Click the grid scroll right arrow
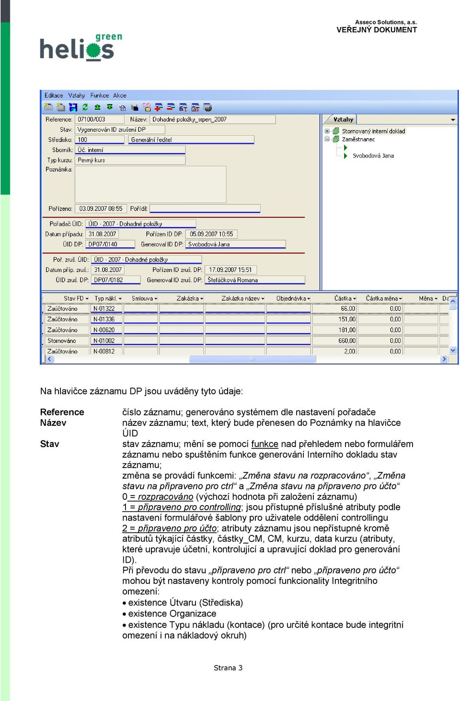This screenshot has height=701, width=460. [x=444, y=359]
